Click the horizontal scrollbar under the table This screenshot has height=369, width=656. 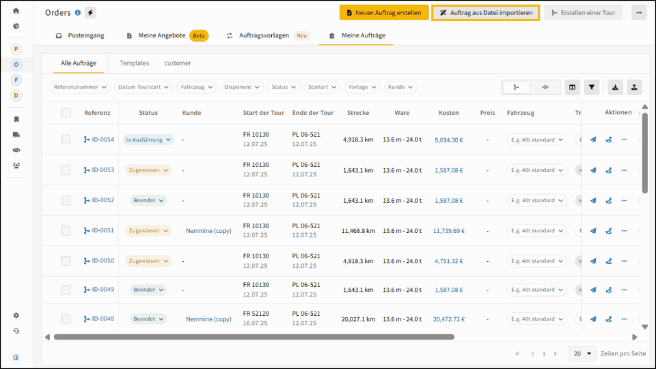click(254, 337)
